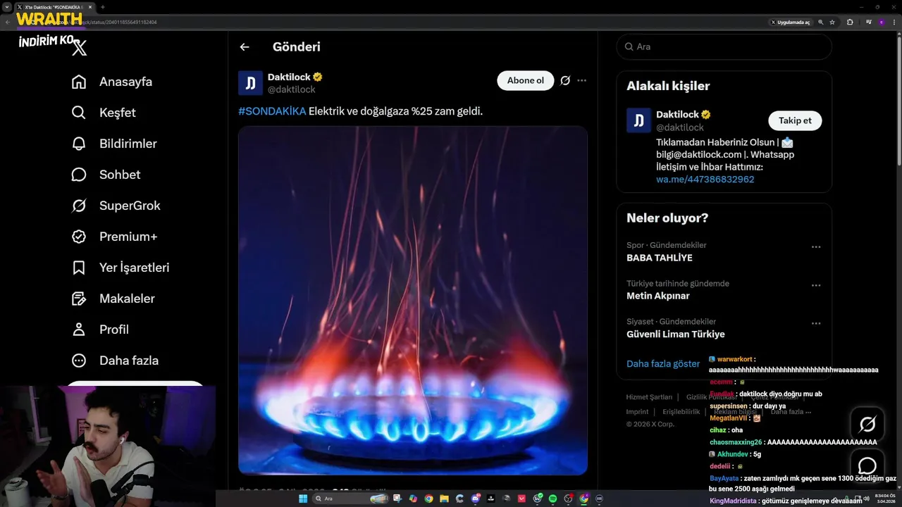The width and height of the screenshot is (902, 507).
Task: Click Daha fazla göster link
Action: (663, 364)
